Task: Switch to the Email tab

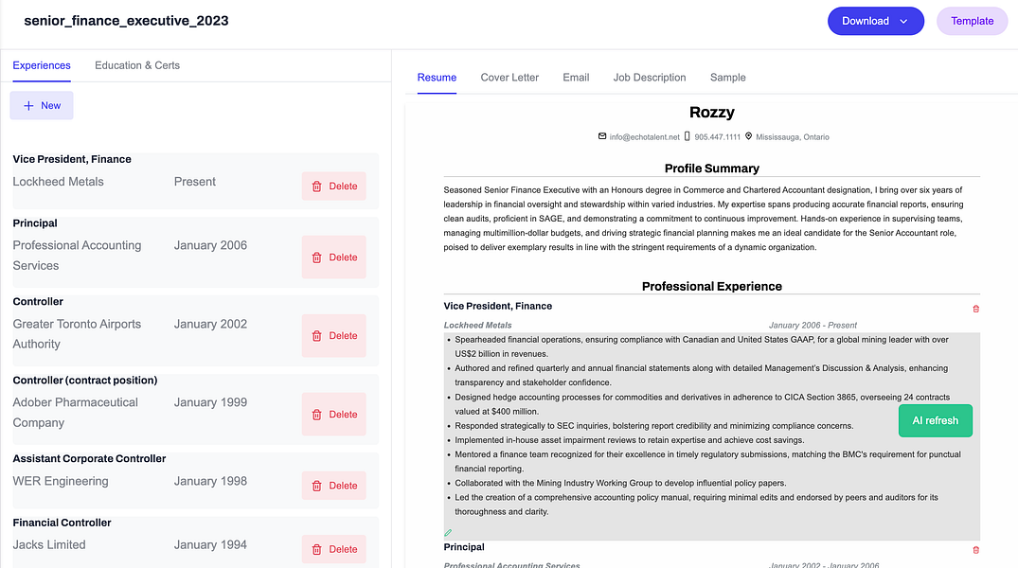Action: [x=576, y=78]
